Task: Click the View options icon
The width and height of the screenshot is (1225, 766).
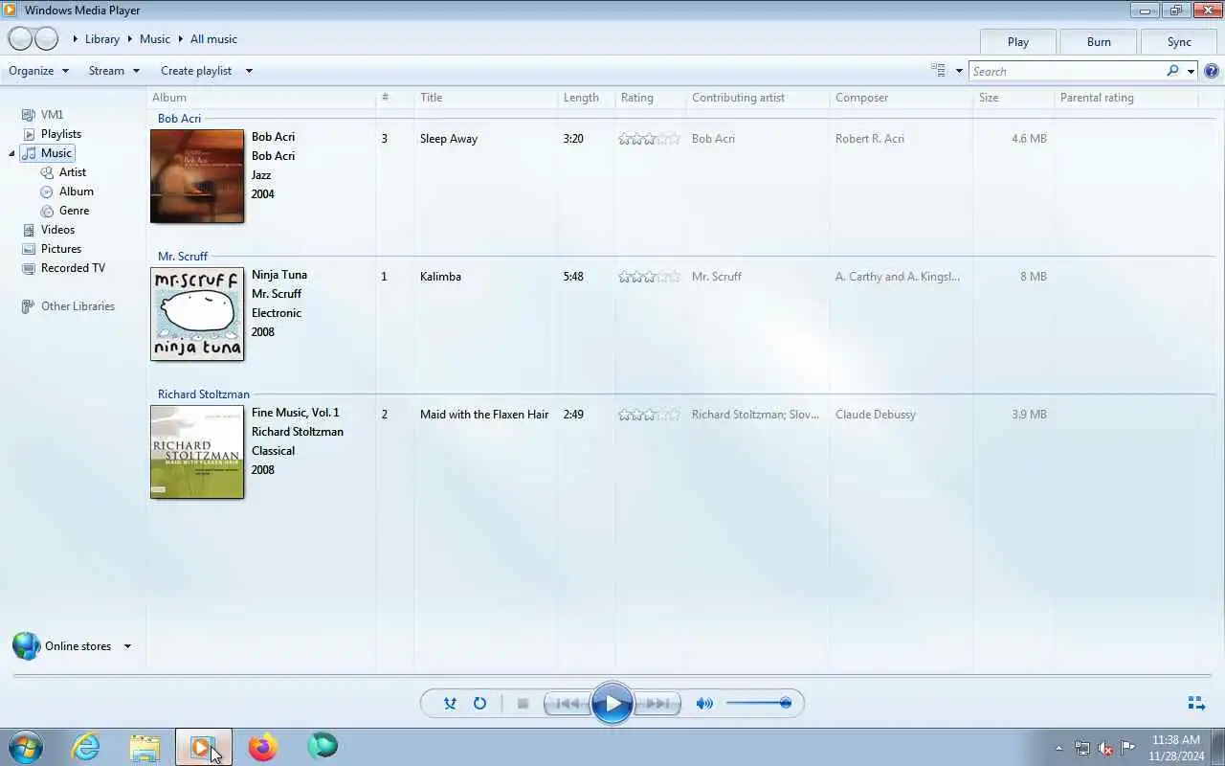Action: 939,71
